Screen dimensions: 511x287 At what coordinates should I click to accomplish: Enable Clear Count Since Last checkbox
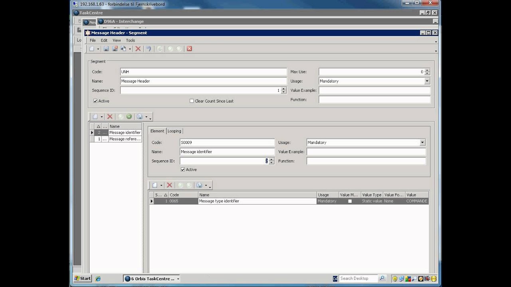point(192,101)
